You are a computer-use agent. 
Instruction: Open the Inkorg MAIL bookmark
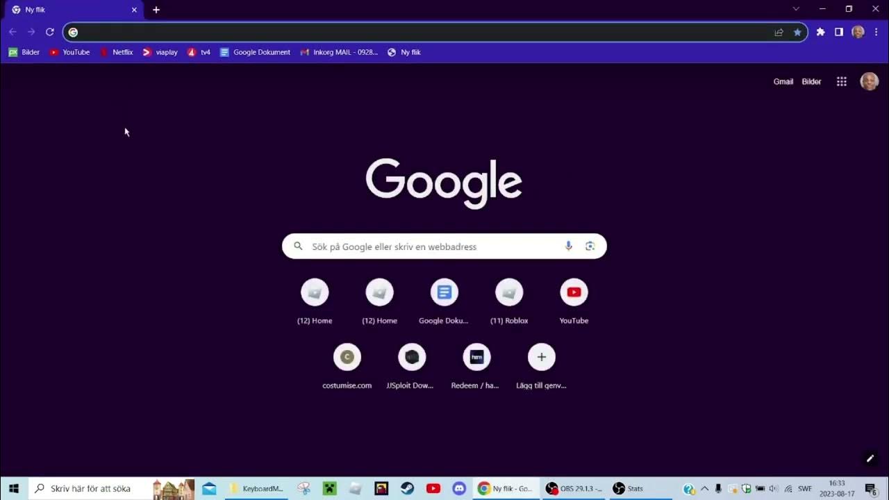coord(339,52)
